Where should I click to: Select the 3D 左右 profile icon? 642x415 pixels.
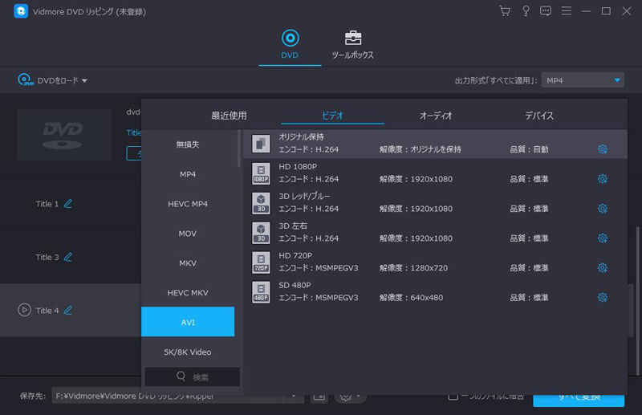[261, 233]
